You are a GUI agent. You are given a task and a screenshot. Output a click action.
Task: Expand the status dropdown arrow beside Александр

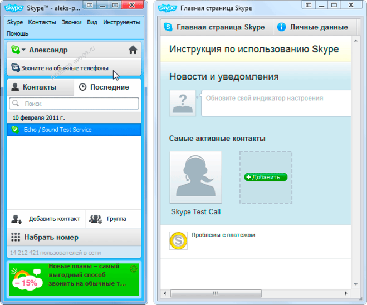pyautogui.click(x=23, y=50)
